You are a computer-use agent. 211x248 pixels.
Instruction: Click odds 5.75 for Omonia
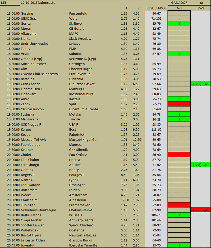[x=124, y=59]
